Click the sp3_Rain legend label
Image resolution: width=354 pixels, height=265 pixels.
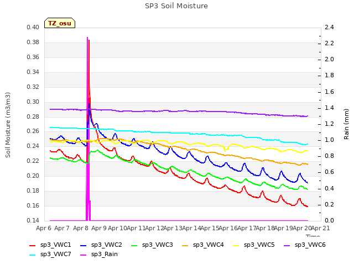pos(105,255)
